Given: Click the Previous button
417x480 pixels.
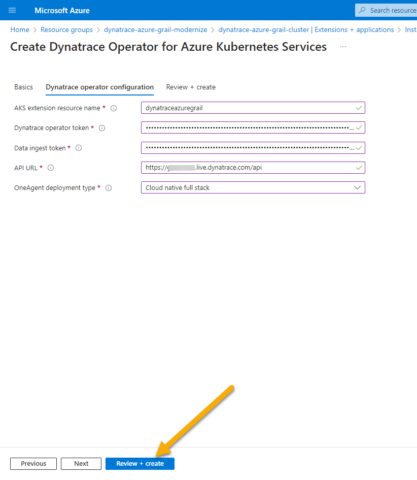Looking at the screenshot, I should (x=33, y=464).
